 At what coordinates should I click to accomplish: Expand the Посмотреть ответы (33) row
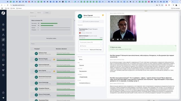coord(91,42)
